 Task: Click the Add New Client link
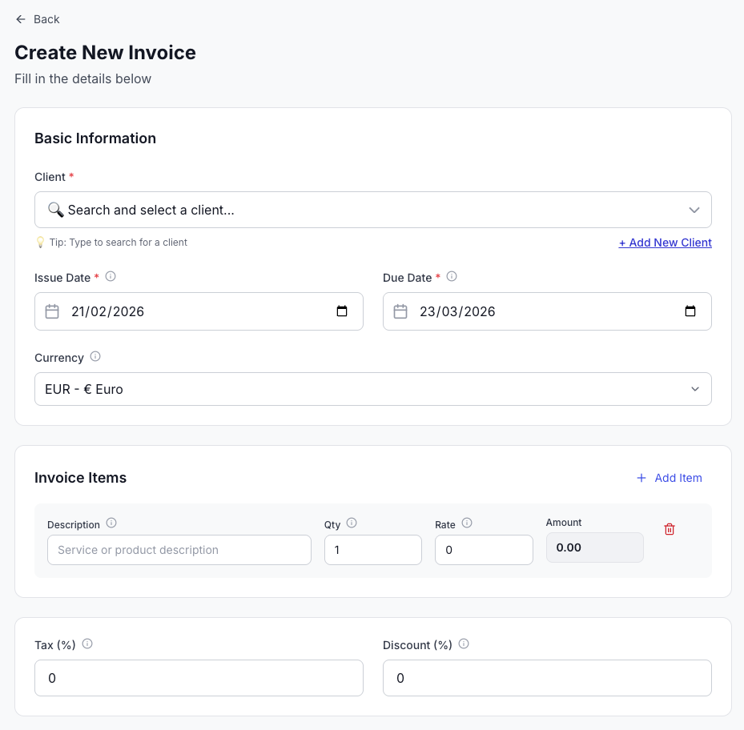(x=665, y=242)
